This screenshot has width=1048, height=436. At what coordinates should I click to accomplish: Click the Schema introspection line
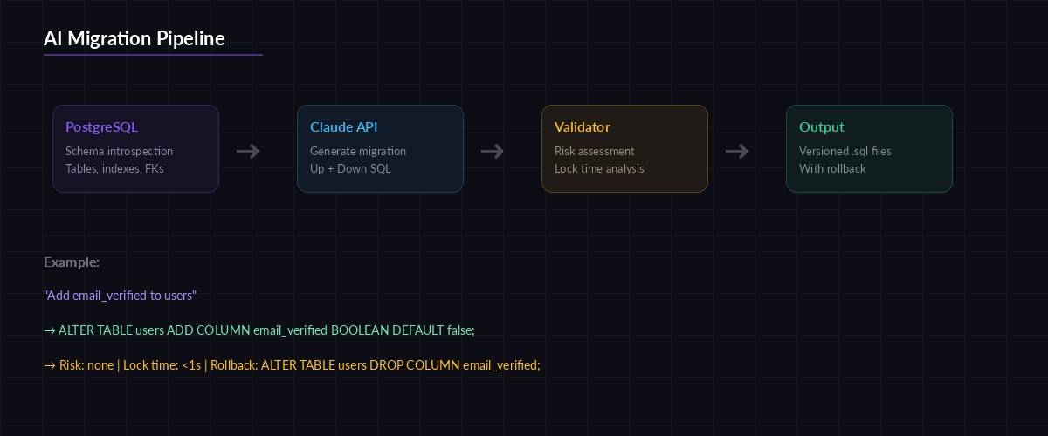point(119,152)
